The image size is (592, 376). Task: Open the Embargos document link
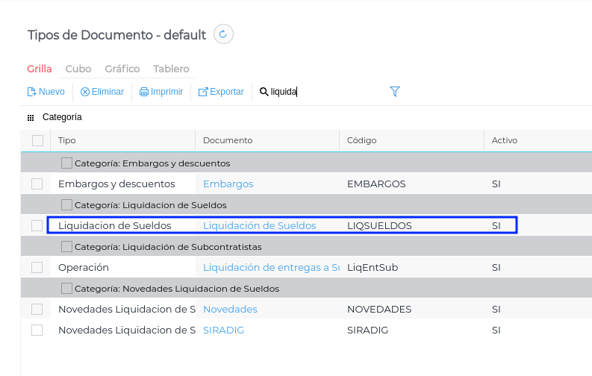[228, 184]
